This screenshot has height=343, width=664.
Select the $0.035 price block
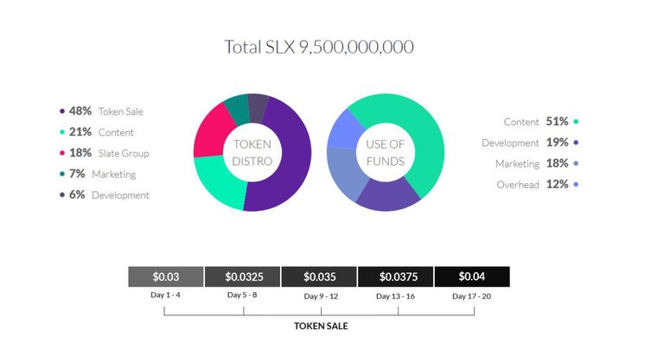[x=319, y=276]
